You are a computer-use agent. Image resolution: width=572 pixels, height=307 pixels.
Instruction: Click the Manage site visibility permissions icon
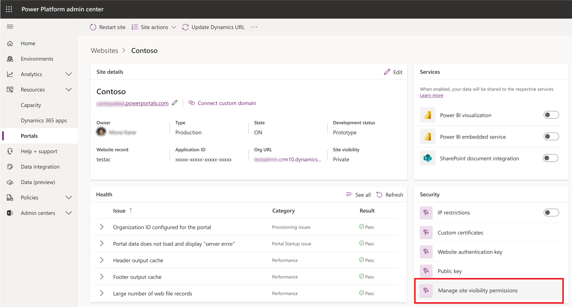[426, 290]
